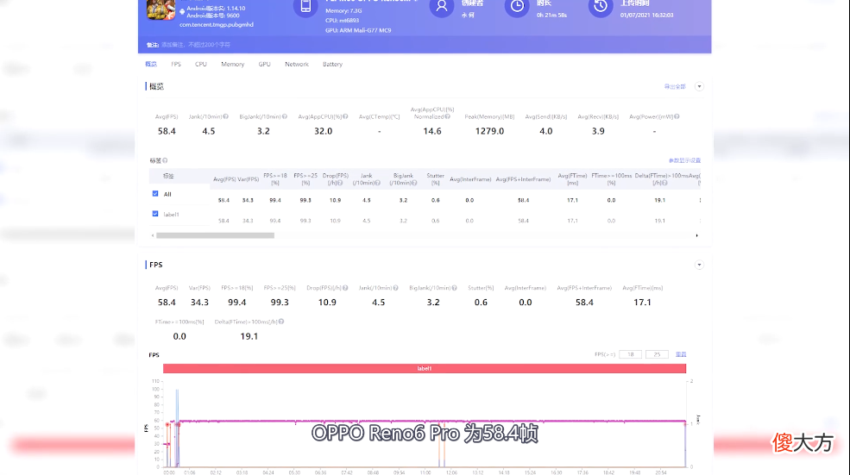
Task: Click the table scrollbar left arrow
Action: [x=153, y=235]
